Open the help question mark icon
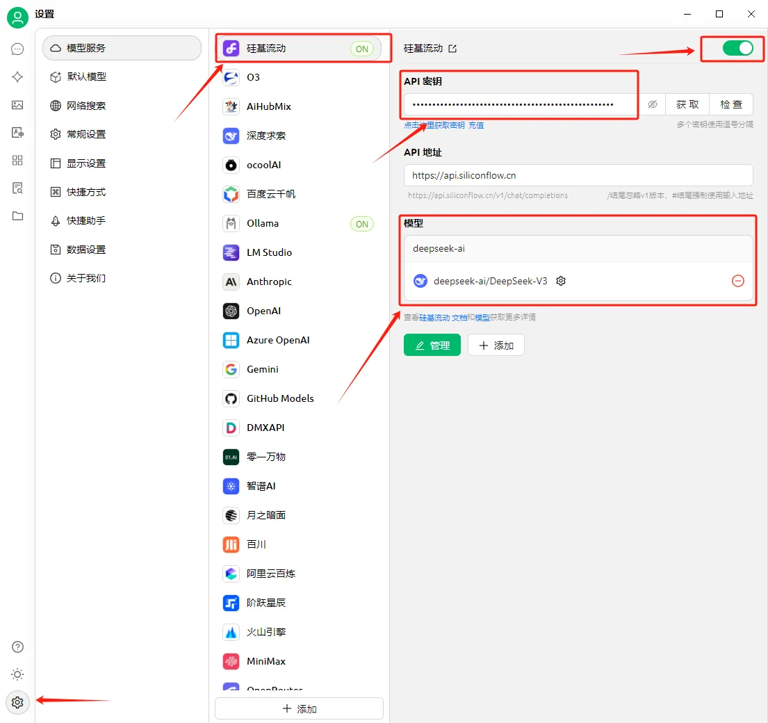Viewport: 768px width, 723px height. click(x=17, y=647)
